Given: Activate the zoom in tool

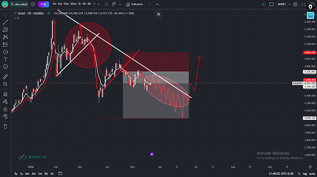Looking at the screenshot, I should coord(6,84).
